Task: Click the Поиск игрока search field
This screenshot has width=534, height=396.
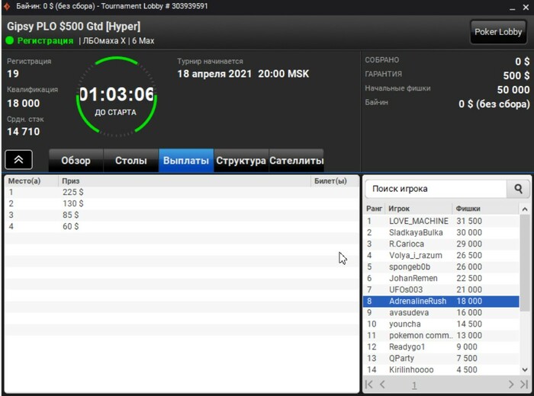Action: [436, 189]
